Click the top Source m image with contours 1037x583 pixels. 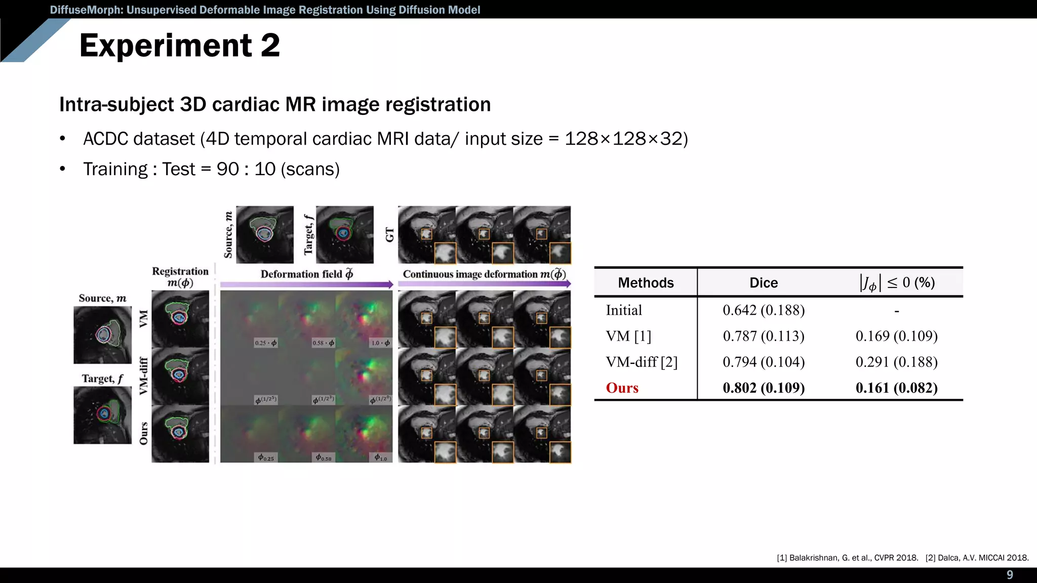[265, 234]
